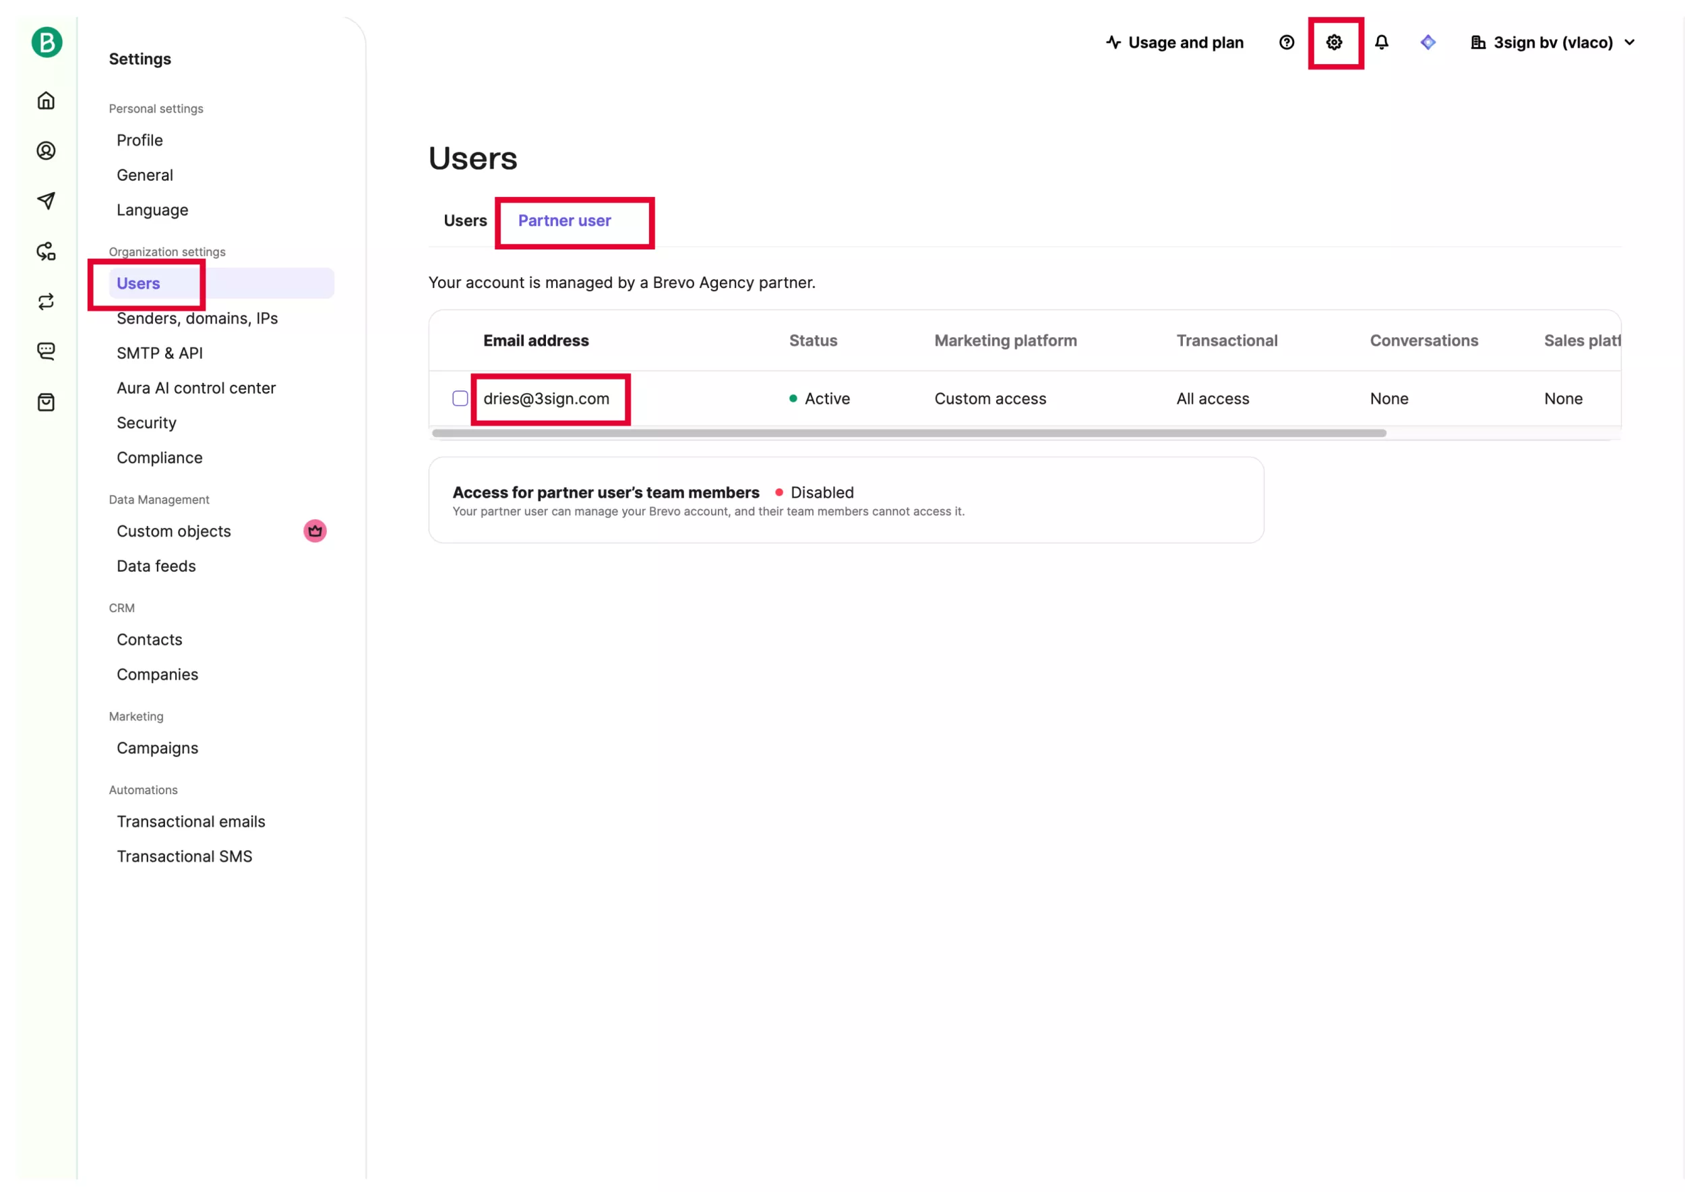Open the settings gear icon
Image resolution: width=1685 pixels, height=1192 pixels.
pyautogui.click(x=1335, y=42)
